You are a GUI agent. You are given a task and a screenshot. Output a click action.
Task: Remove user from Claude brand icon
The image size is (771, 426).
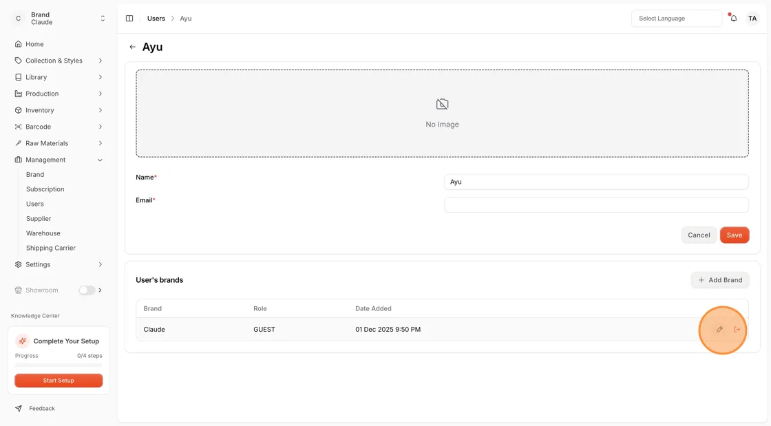737,330
